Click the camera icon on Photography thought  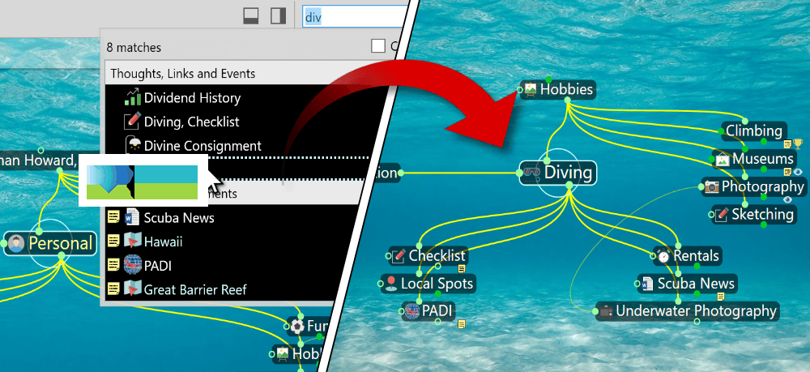pyautogui.click(x=711, y=187)
